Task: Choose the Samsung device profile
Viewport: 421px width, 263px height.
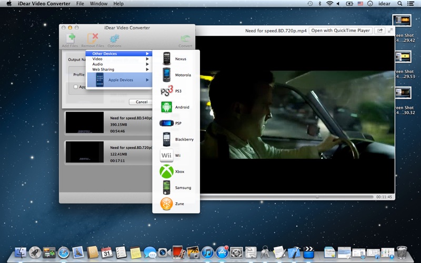Action: pyautogui.click(x=176, y=188)
